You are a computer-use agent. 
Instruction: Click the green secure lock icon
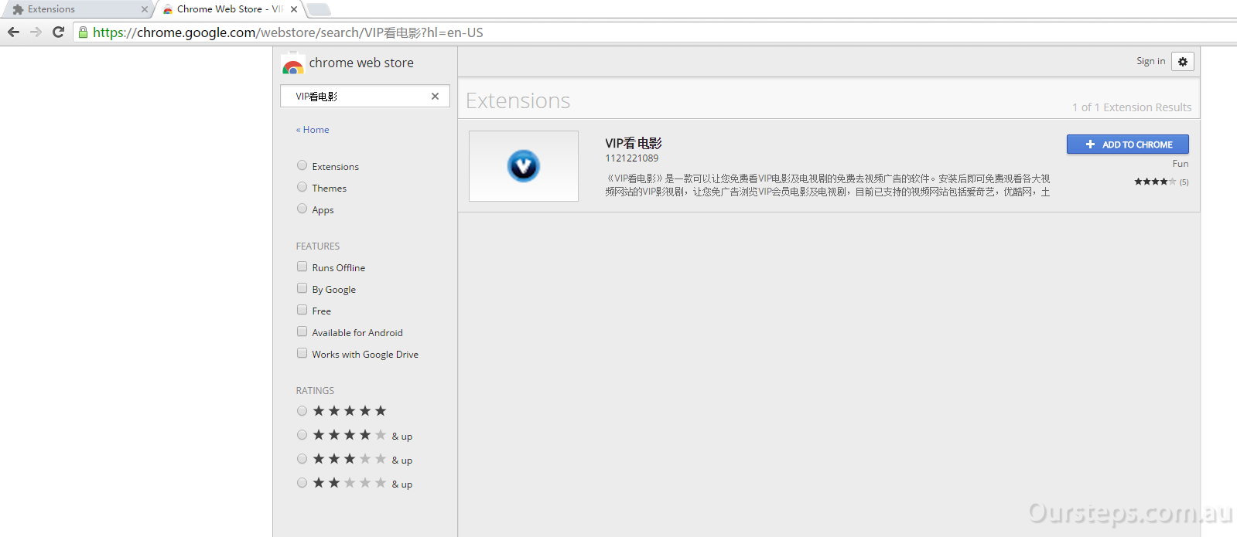tap(84, 32)
